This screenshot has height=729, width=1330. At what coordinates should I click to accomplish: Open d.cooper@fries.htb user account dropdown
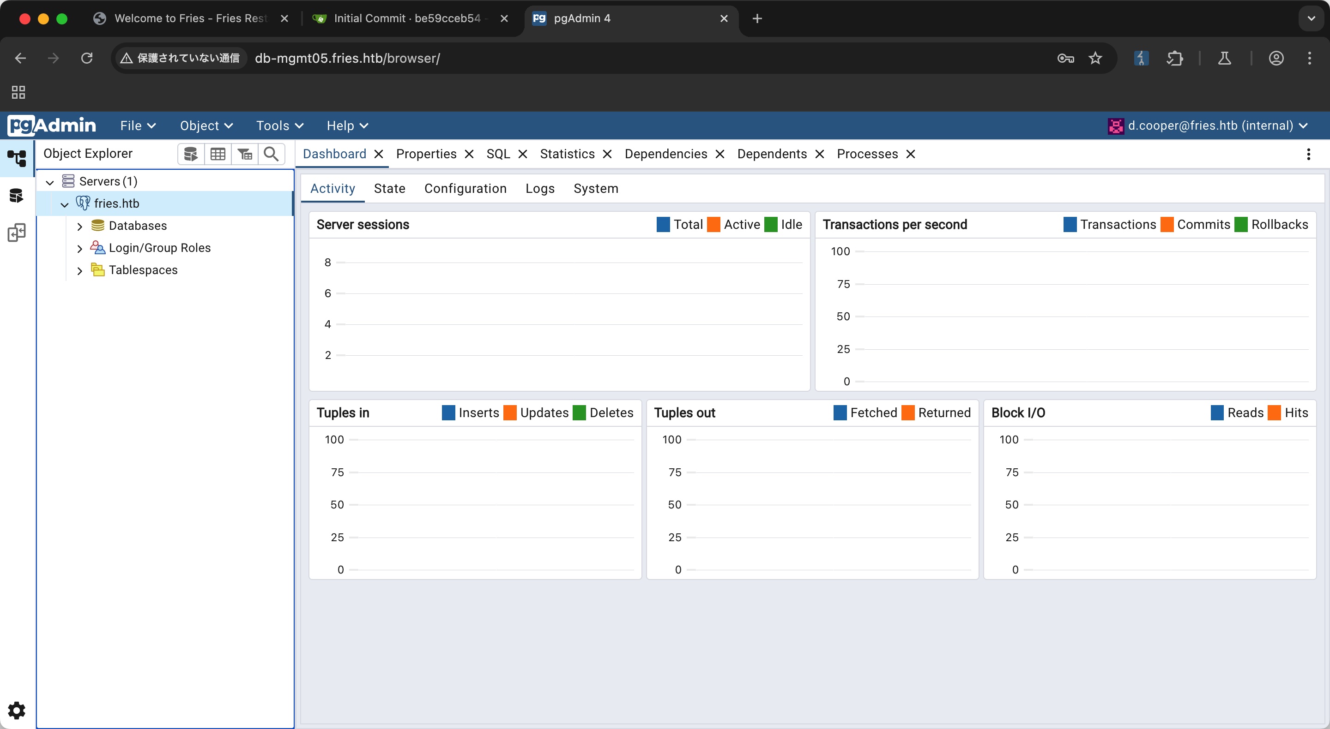click(1208, 126)
